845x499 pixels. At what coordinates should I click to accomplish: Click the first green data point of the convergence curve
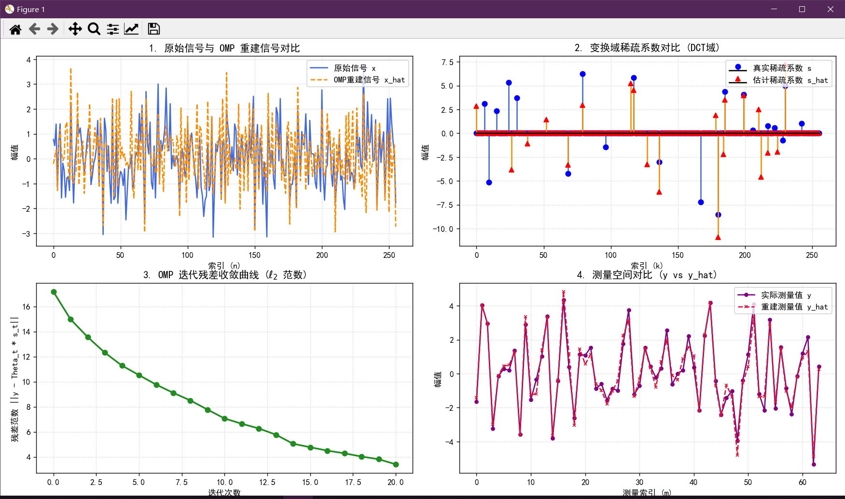coord(54,292)
